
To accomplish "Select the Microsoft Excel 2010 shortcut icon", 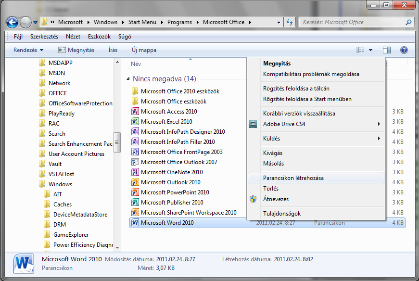I will (x=135, y=122).
